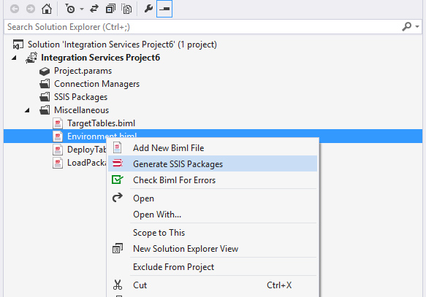Click the green checkmark Check Biml icon
The width and height of the screenshot is (426, 297).
click(x=118, y=180)
